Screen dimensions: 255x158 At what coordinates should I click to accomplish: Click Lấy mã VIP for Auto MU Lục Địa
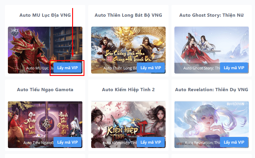(x=67, y=68)
